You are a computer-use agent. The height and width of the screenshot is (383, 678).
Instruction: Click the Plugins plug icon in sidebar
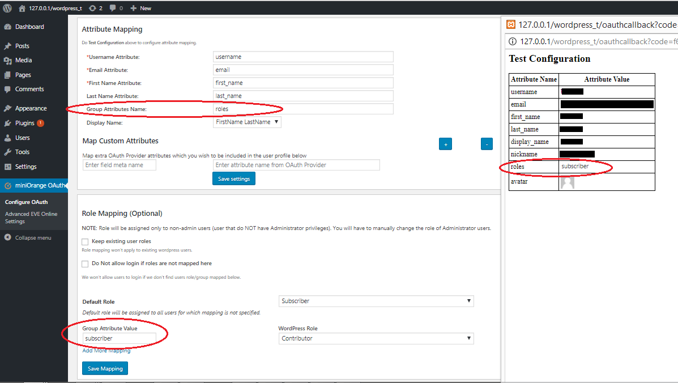click(x=8, y=123)
